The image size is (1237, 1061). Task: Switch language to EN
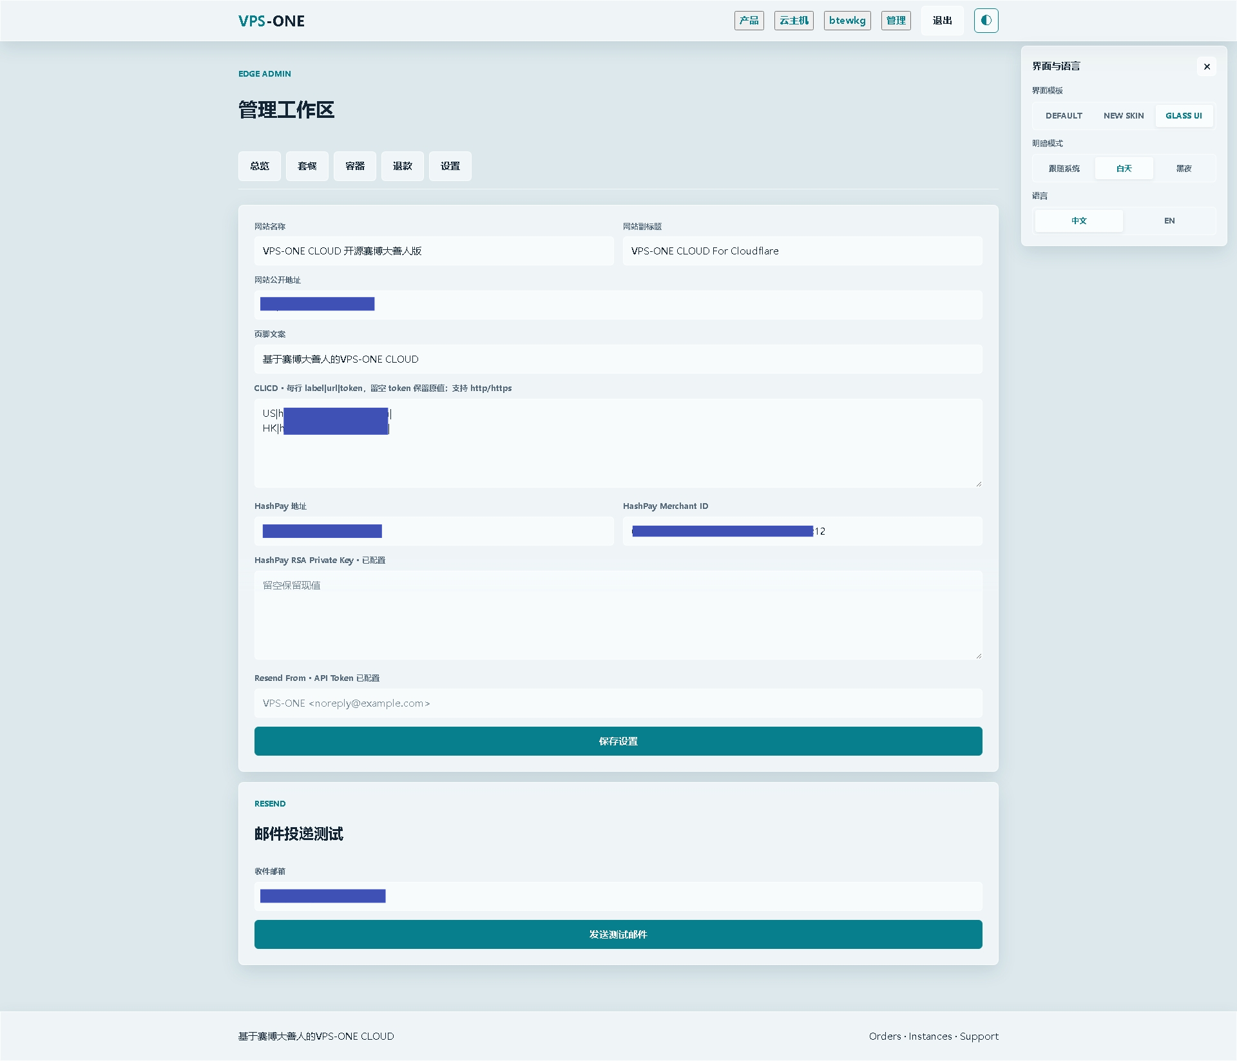1169,221
